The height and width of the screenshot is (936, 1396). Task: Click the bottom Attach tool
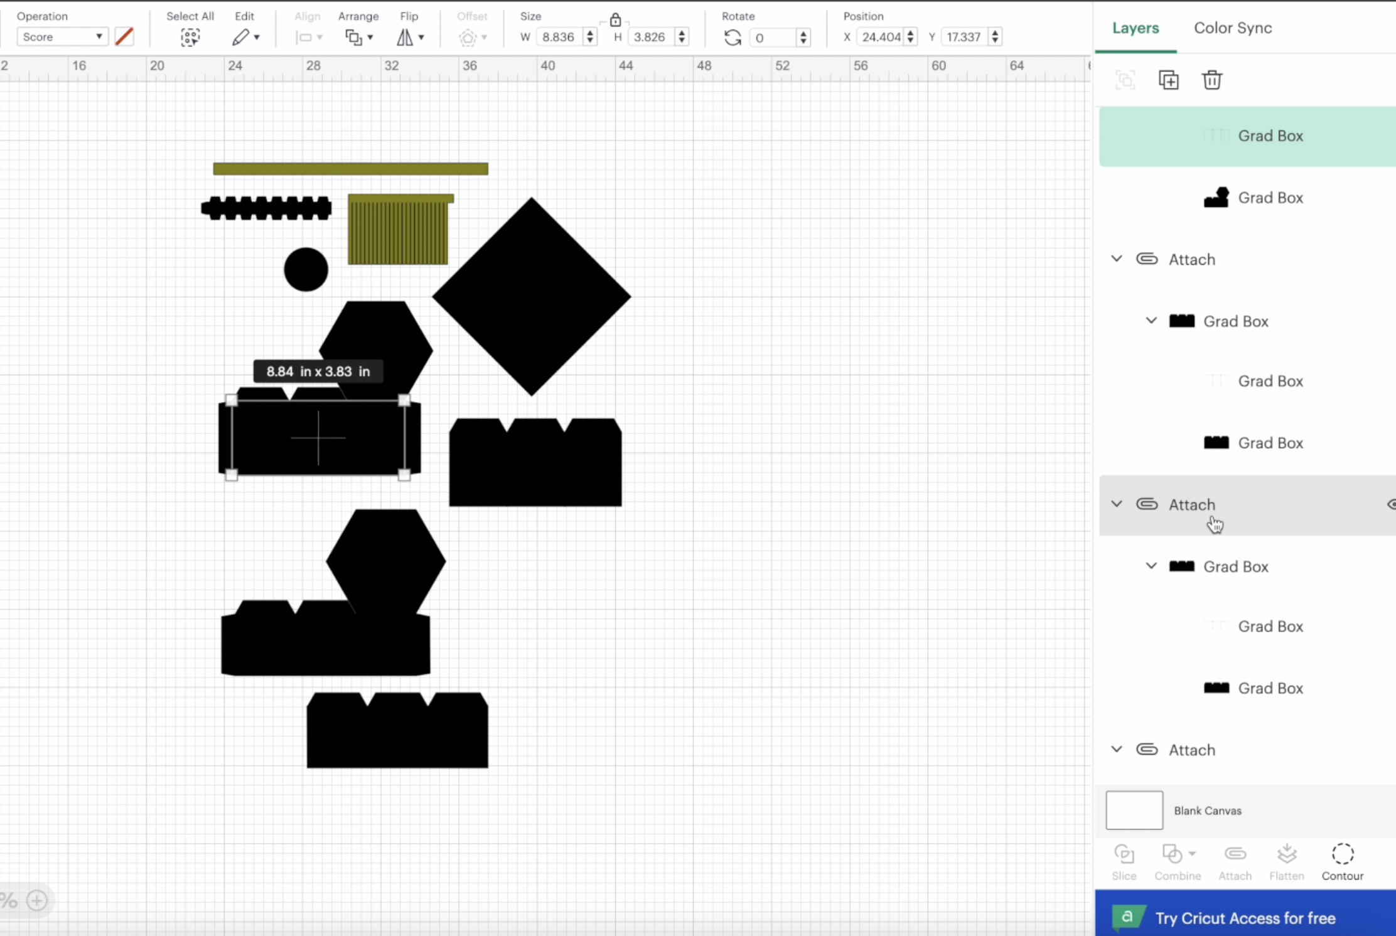click(x=1235, y=863)
